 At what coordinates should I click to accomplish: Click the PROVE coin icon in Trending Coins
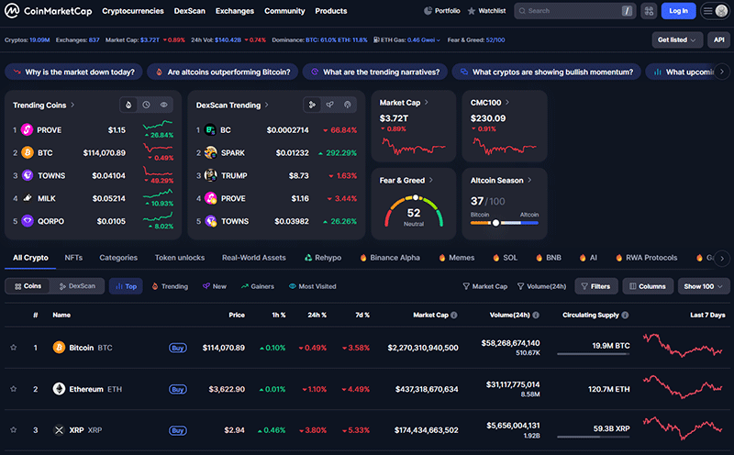point(28,129)
